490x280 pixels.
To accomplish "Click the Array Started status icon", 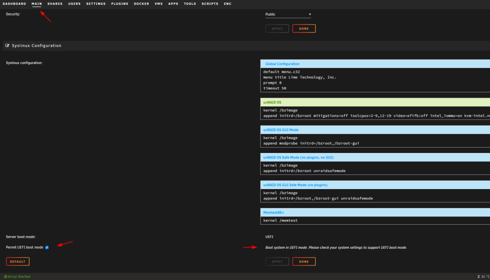I will 5,277.
